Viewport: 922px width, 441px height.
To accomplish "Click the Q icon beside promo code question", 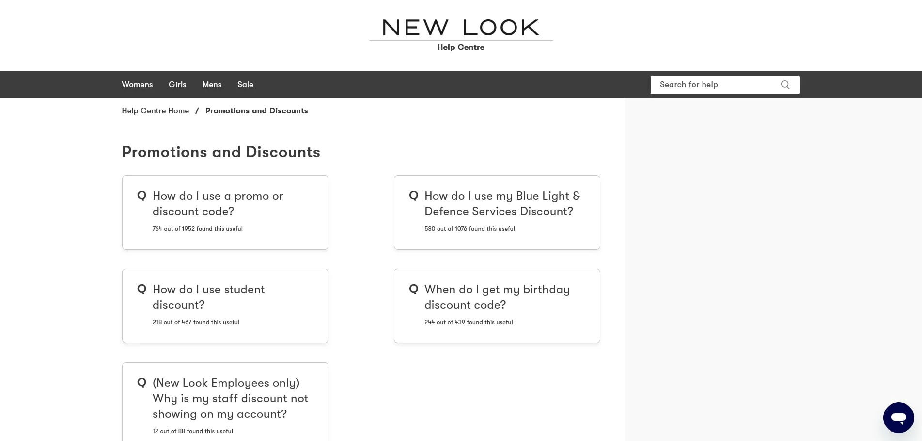I will click(x=141, y=196).
